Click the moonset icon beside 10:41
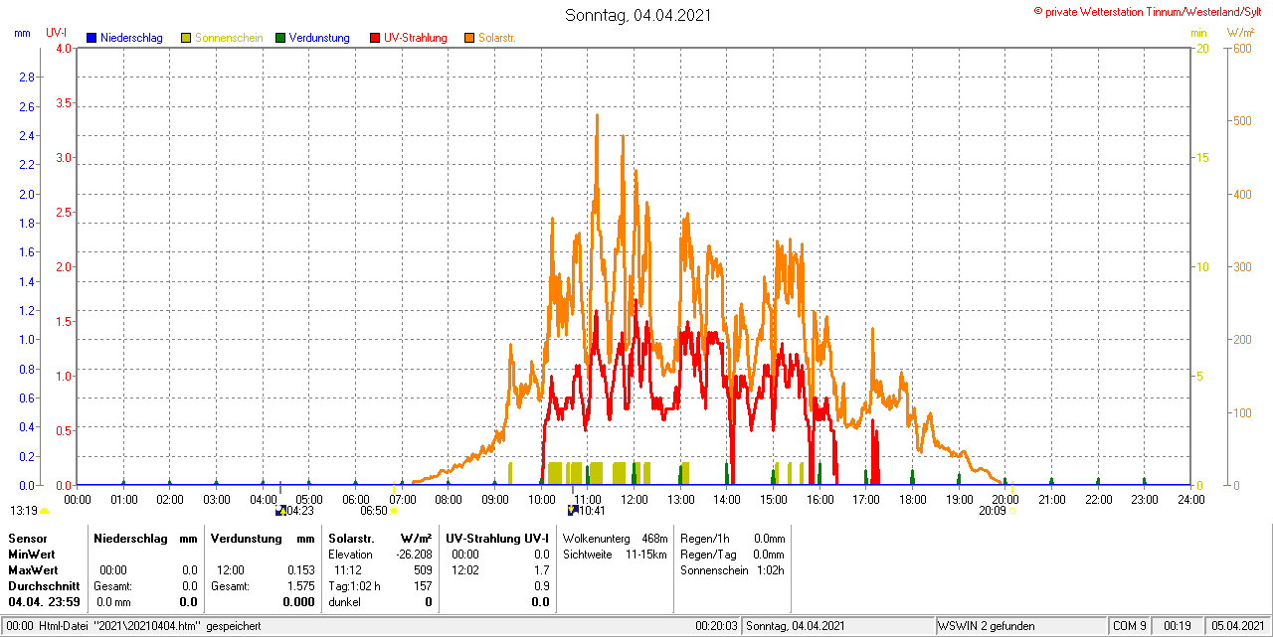Screen dimensions: 1273x637 pos(573,511)
